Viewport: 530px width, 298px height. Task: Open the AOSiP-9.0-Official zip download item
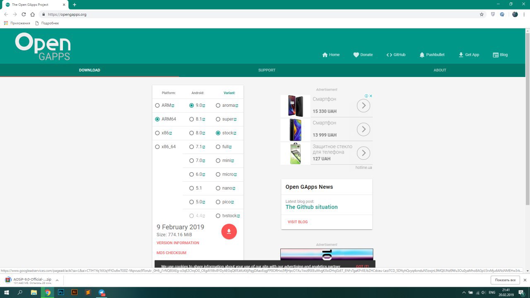tap(28, 280)
